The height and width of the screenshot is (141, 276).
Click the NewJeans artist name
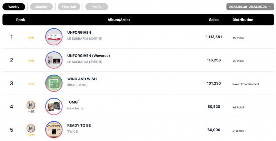(x=75, y=108)
